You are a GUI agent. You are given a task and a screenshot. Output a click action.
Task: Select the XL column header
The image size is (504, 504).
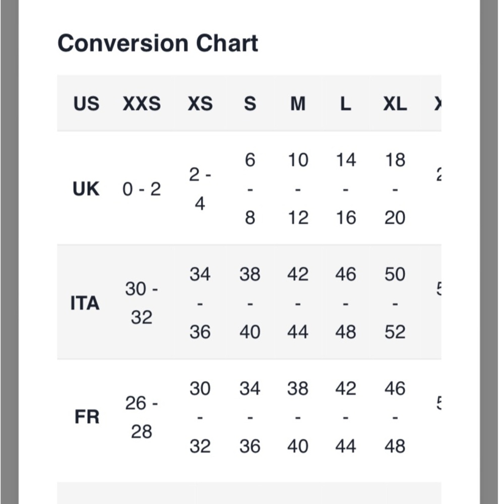pyautogui.click(x=395, y=103)
